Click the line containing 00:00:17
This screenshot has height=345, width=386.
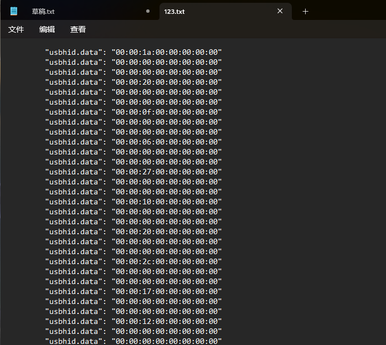pos(133,291)
